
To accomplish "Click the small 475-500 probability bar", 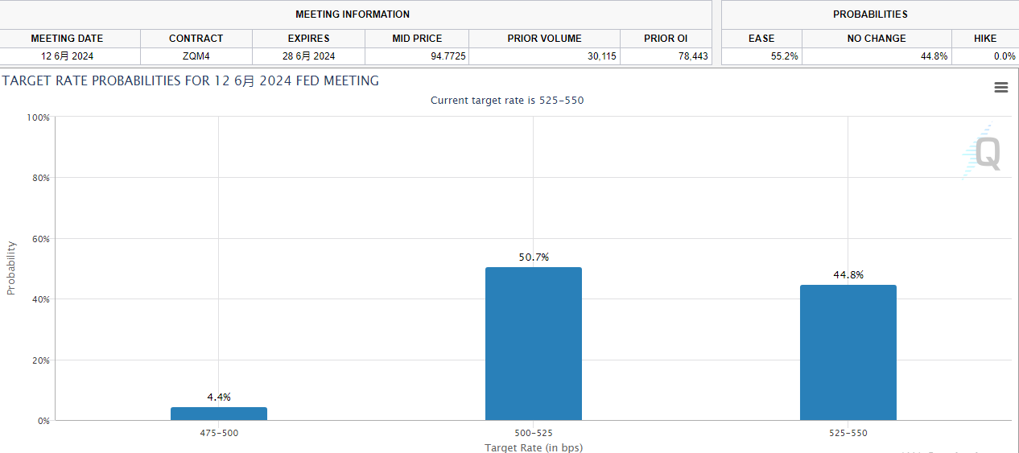I will point(219,414).
